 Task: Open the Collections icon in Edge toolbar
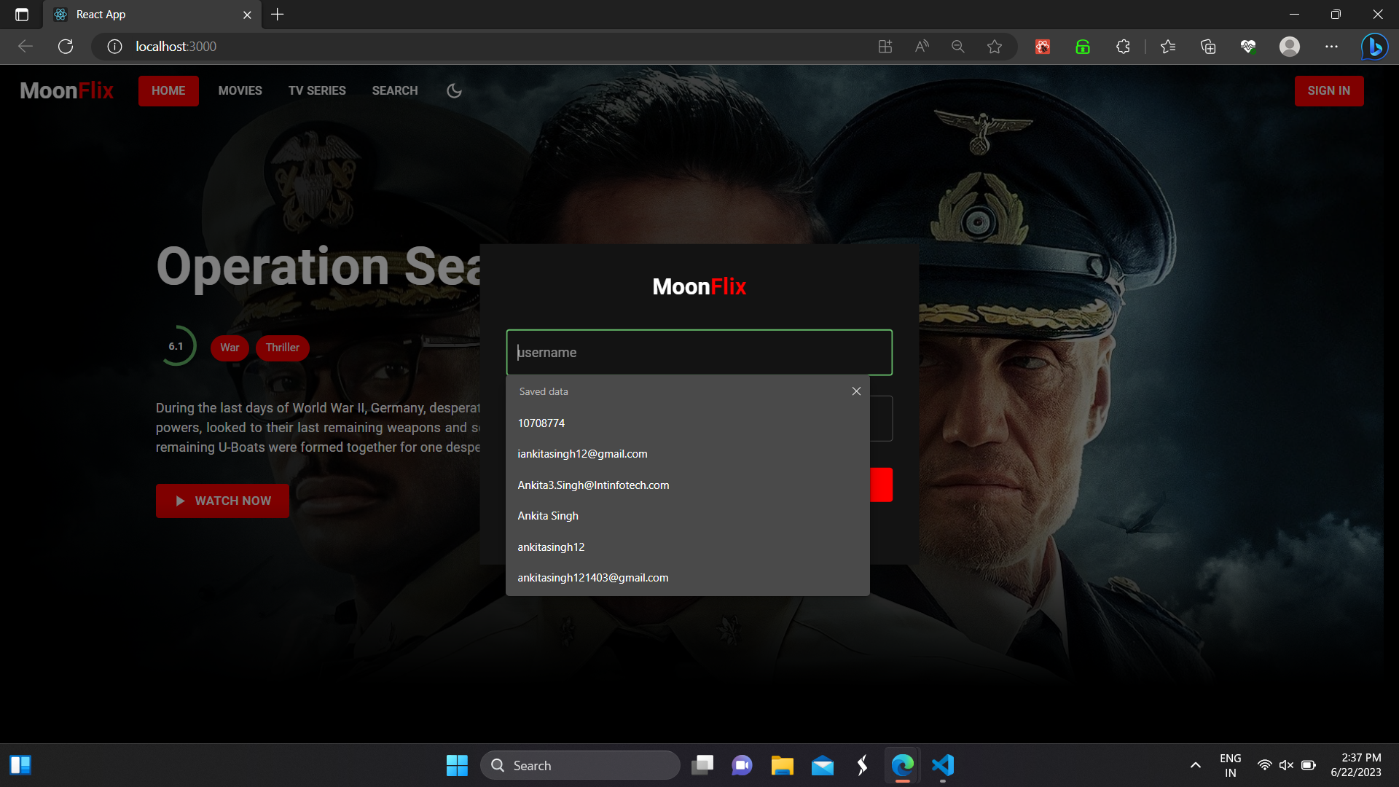tap(1208, 46)
